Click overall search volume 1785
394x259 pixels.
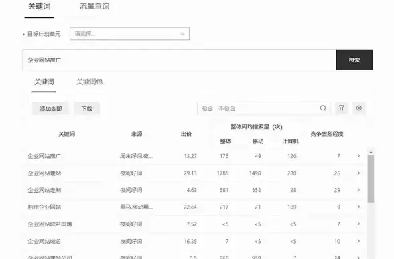(x=222, y=173)
